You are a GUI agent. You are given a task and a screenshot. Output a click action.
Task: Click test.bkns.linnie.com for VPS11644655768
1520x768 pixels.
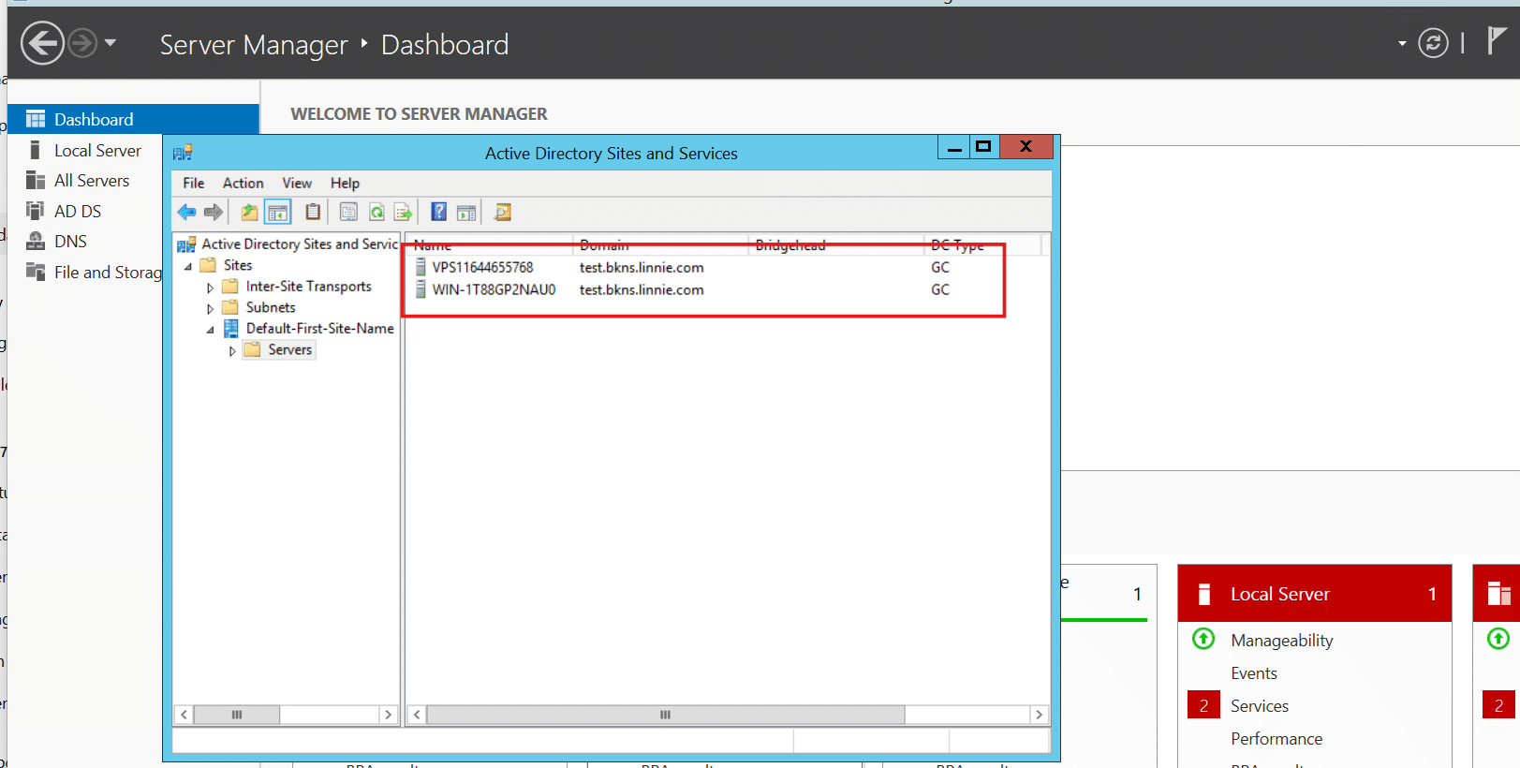pyautogui.click(x=642, y=267)
